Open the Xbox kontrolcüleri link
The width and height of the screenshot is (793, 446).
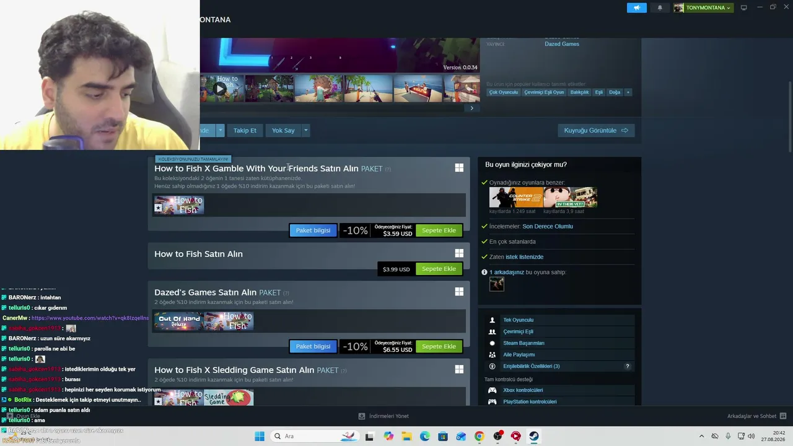pos(523,390)
